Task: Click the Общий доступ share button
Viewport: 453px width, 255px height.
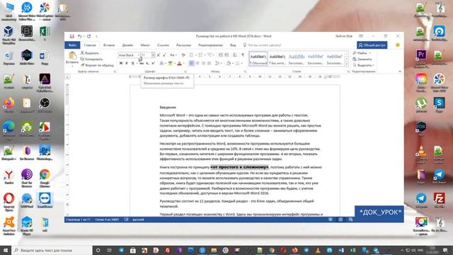Action: 372,45
